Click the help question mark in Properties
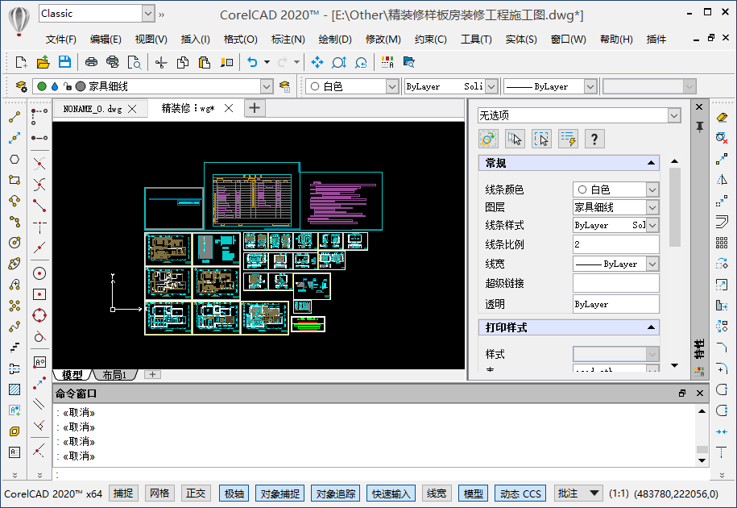Screen dimensions: 737x508 tap(594, 138)
